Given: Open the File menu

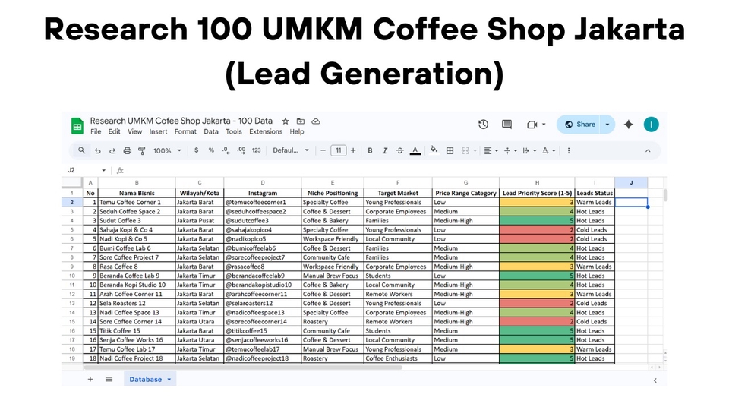Looking at the screenshot, I should [x=96, y=131].
